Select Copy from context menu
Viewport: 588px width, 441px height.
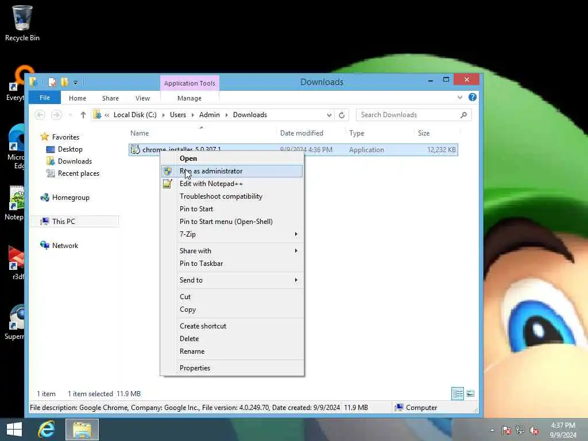pos(232,310)
